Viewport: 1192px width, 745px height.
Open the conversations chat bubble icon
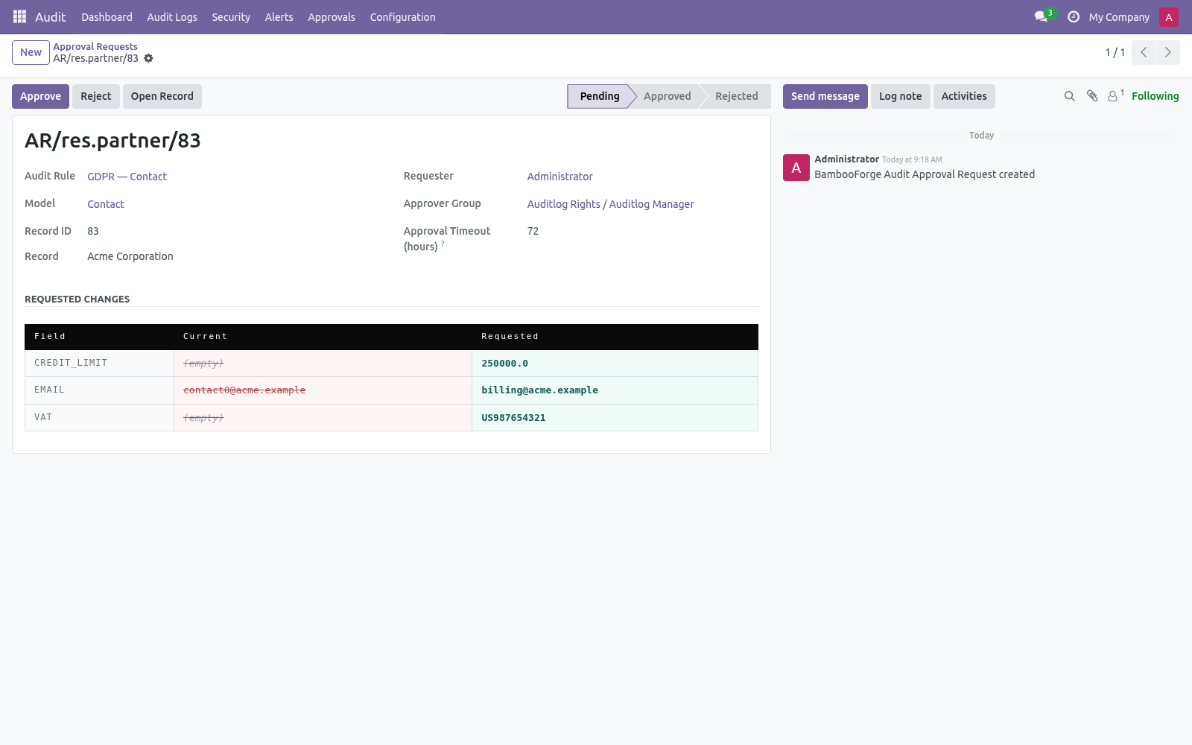(x=1042, y=16)
